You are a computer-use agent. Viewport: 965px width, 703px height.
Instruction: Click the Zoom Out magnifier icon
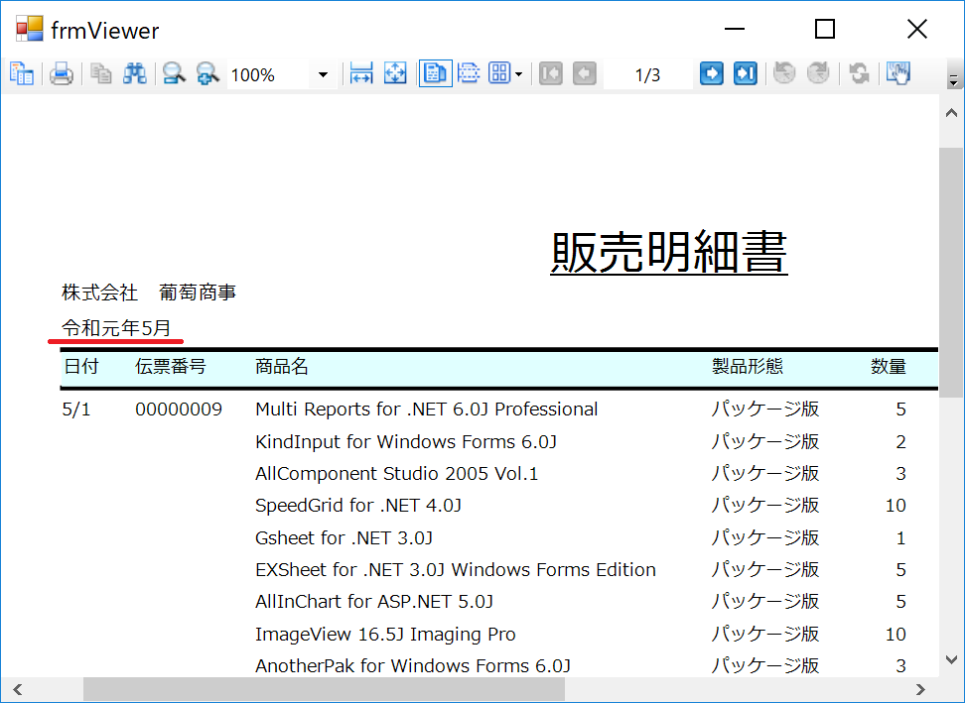click(x=174, y=74)
